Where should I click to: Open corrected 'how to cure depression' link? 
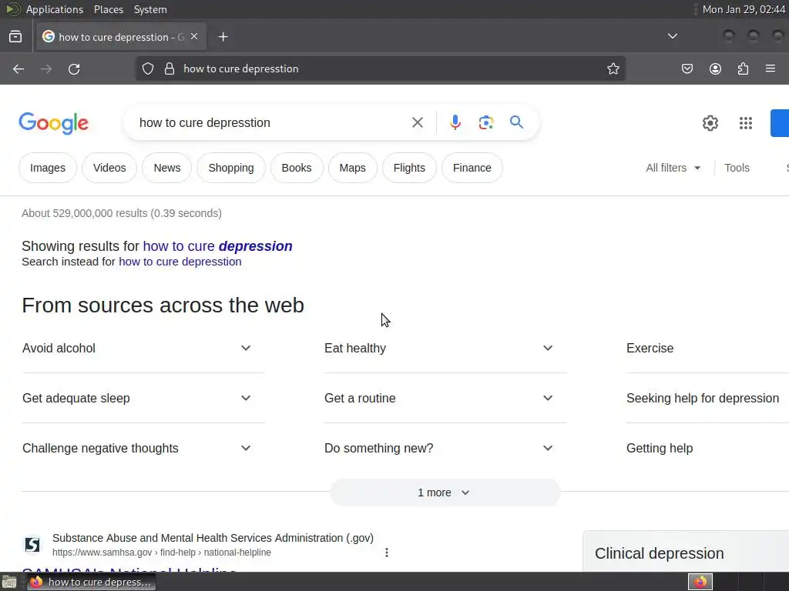pyautogui.click(x=217, y=246)
